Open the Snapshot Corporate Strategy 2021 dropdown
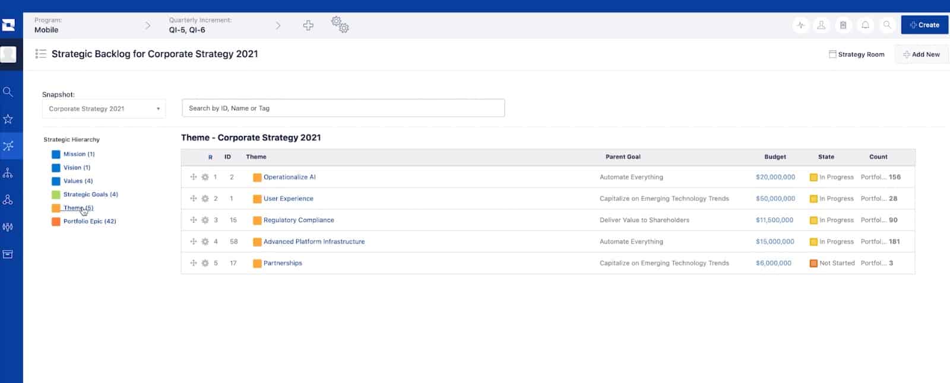This screenshot has width=950, height=383. pyautogui.click(x=104, y=108)
